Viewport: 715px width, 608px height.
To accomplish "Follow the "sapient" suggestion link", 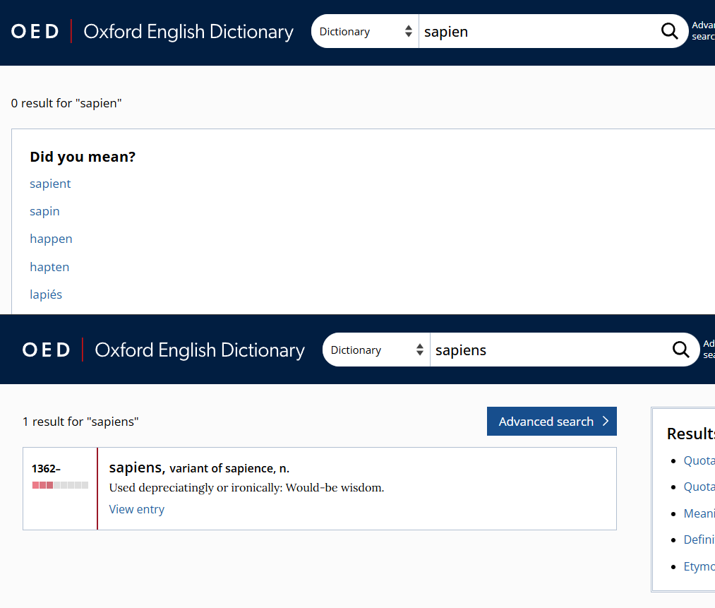I will (x=50, y=184).
